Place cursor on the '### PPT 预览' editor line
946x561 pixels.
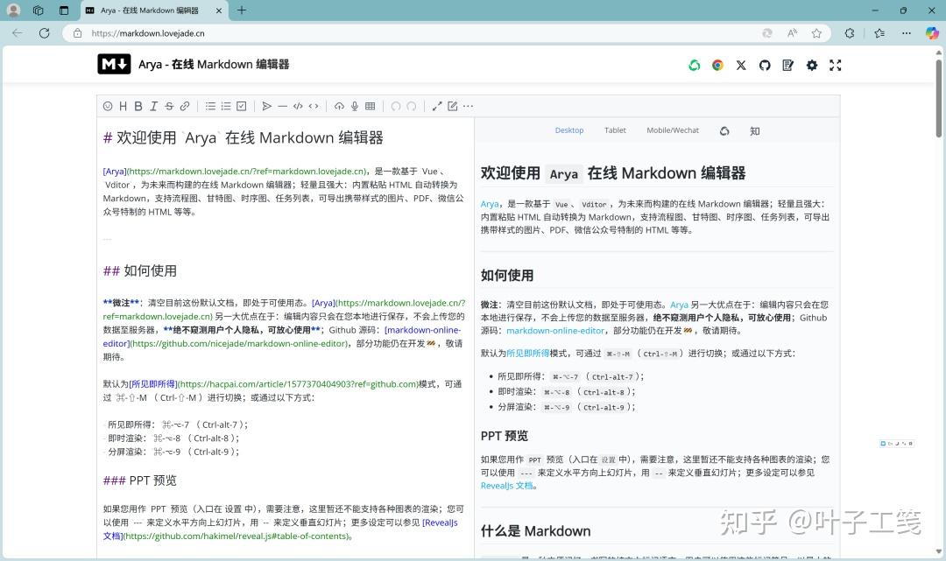click(x=140, y=480)
